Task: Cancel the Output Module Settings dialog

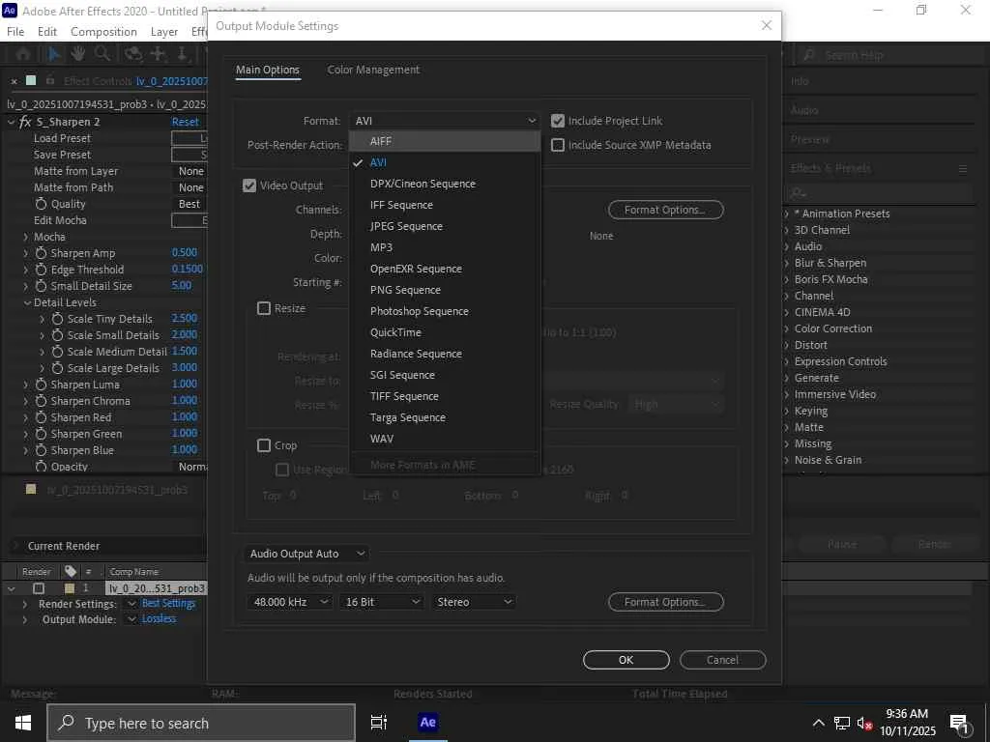Action: coord(722,660)
